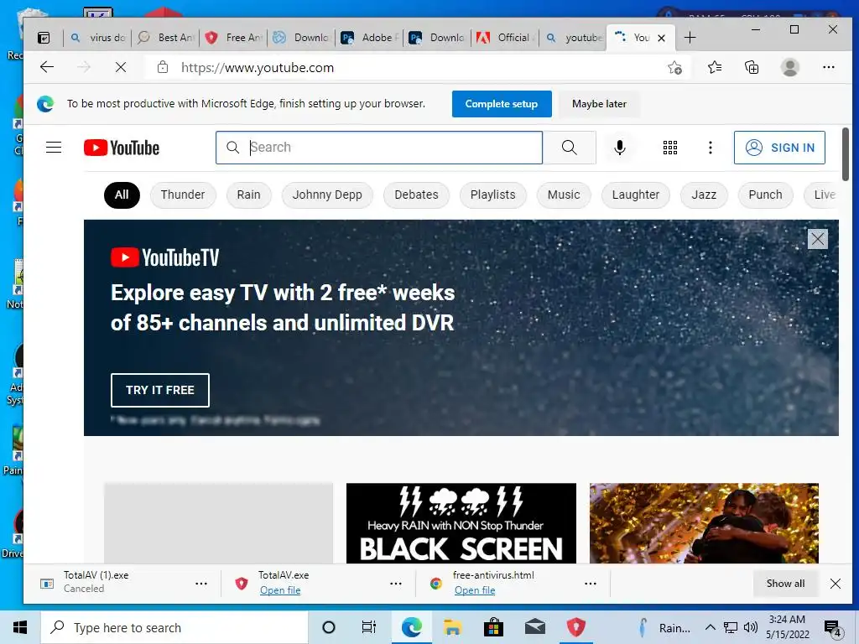Click the address bar URL
The width and height of the screenshot is (859, 644).
click(x=258, y=67)
